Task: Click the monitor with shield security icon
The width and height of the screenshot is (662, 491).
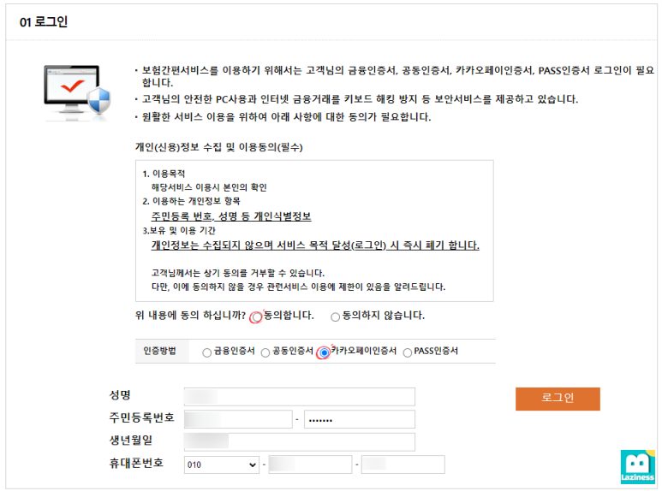Action: tap(77, 92)
